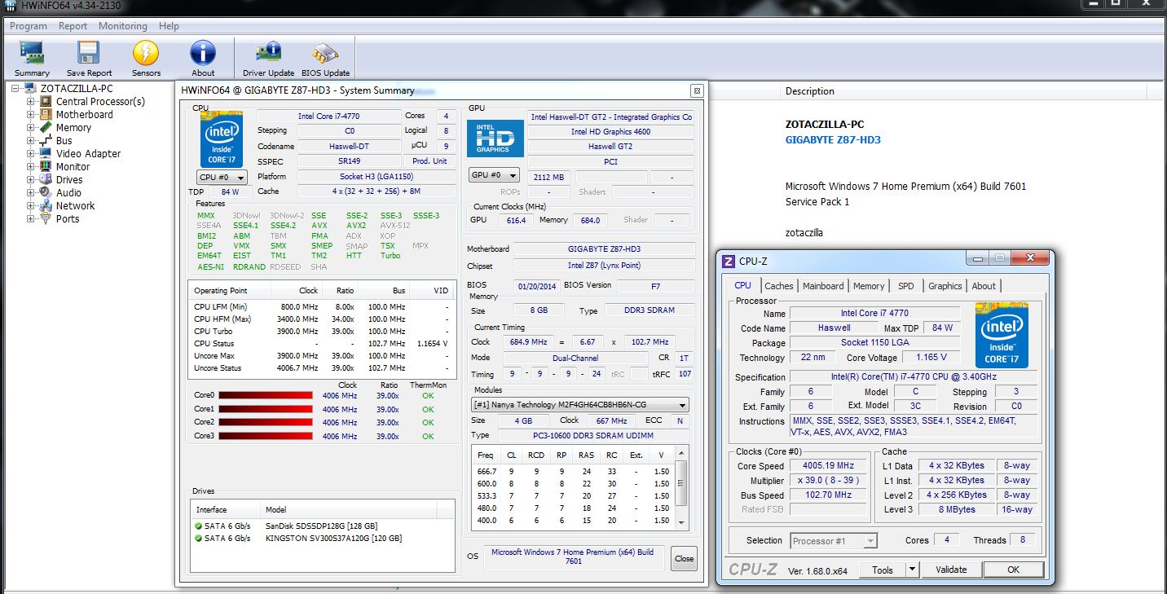Click the Intel Core i7 logo in HWiNFO
The height and width of the screenshot is (594, 1167).
point(222,139)
